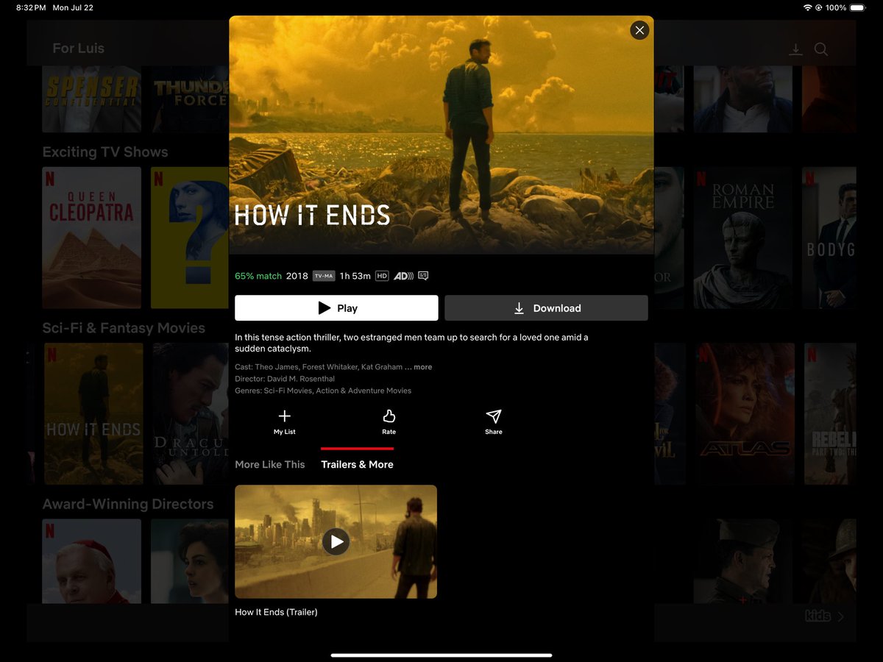Stay on the Trailers & More tab
Image resolution: width=883 pixels, height=662 pixels.
tap(357, 464)
